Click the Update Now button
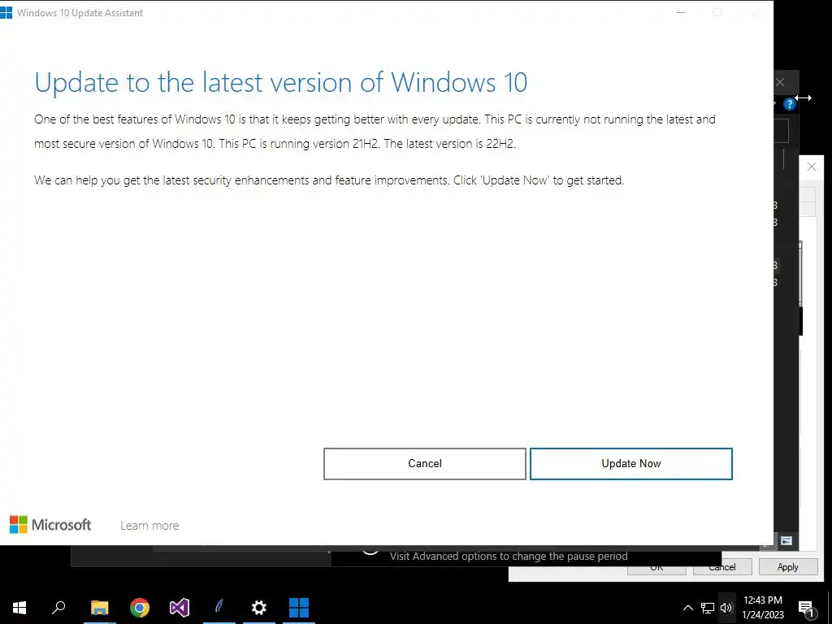The image size is (832, 624). pyautogui.click(x=630, y=463)
